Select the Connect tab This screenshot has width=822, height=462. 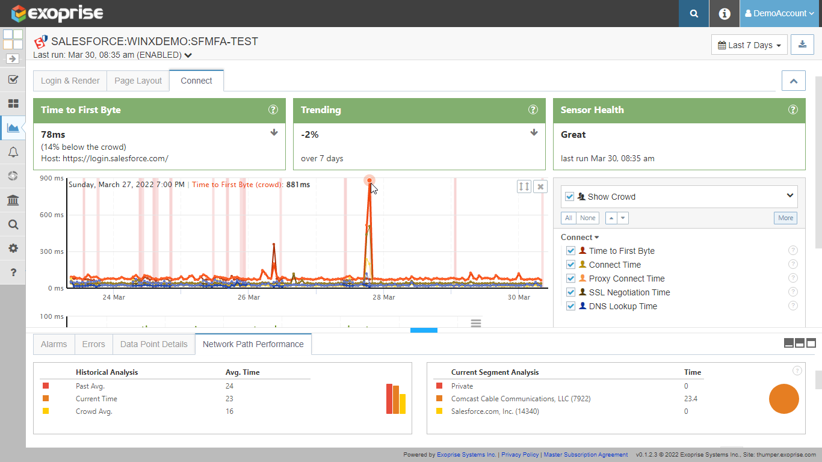click(196, 81)
